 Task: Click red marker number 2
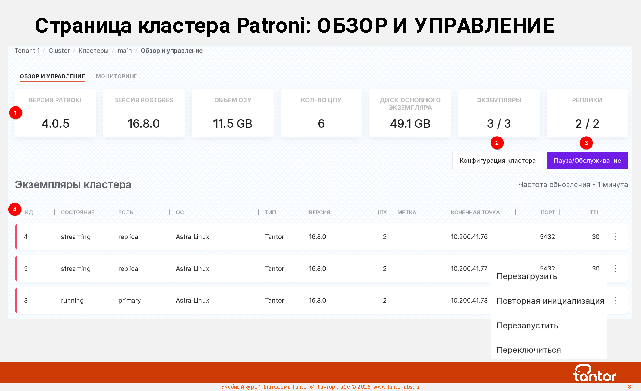click(x=496, y=143)
